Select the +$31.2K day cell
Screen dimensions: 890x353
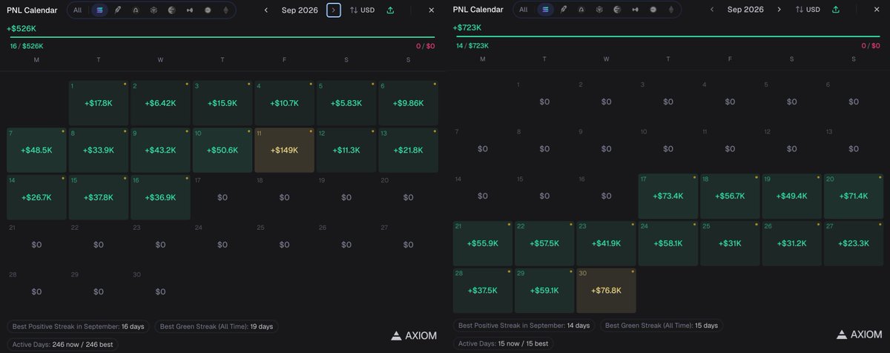point(792,243)
